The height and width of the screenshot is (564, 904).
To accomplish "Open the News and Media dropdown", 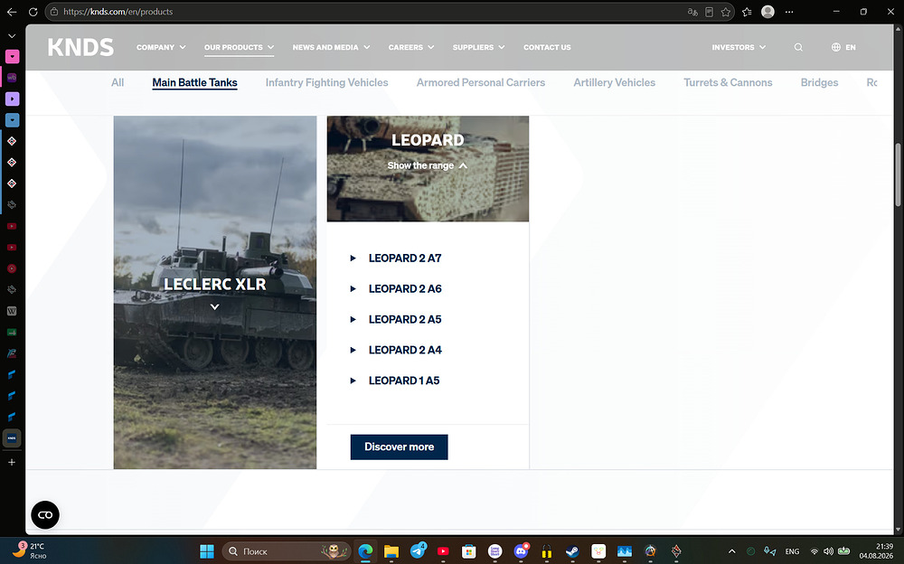I will 331,47.
